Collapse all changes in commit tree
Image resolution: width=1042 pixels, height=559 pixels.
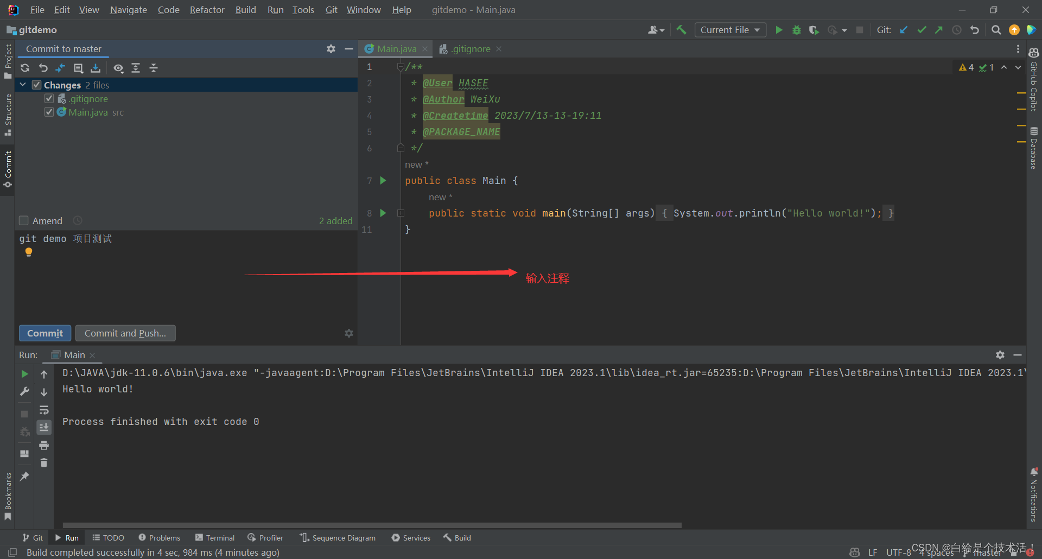click(x=154, y=68)
